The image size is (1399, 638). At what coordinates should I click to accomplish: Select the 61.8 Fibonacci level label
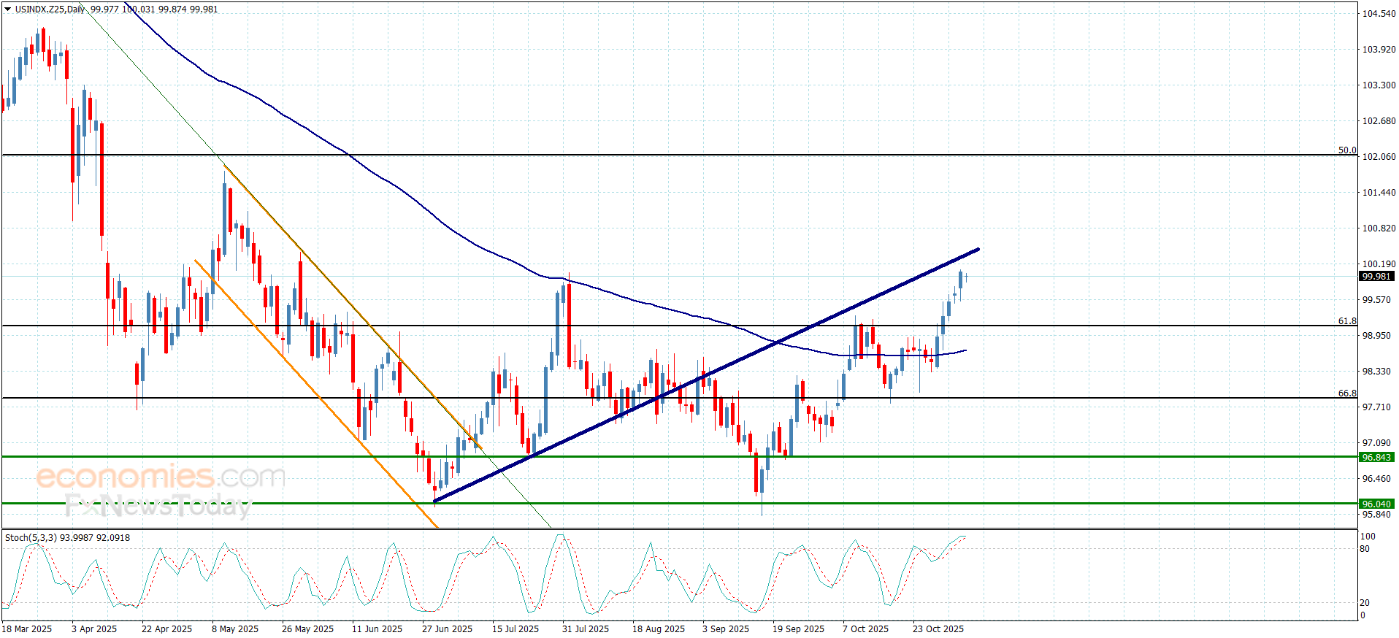[1346, 321]
